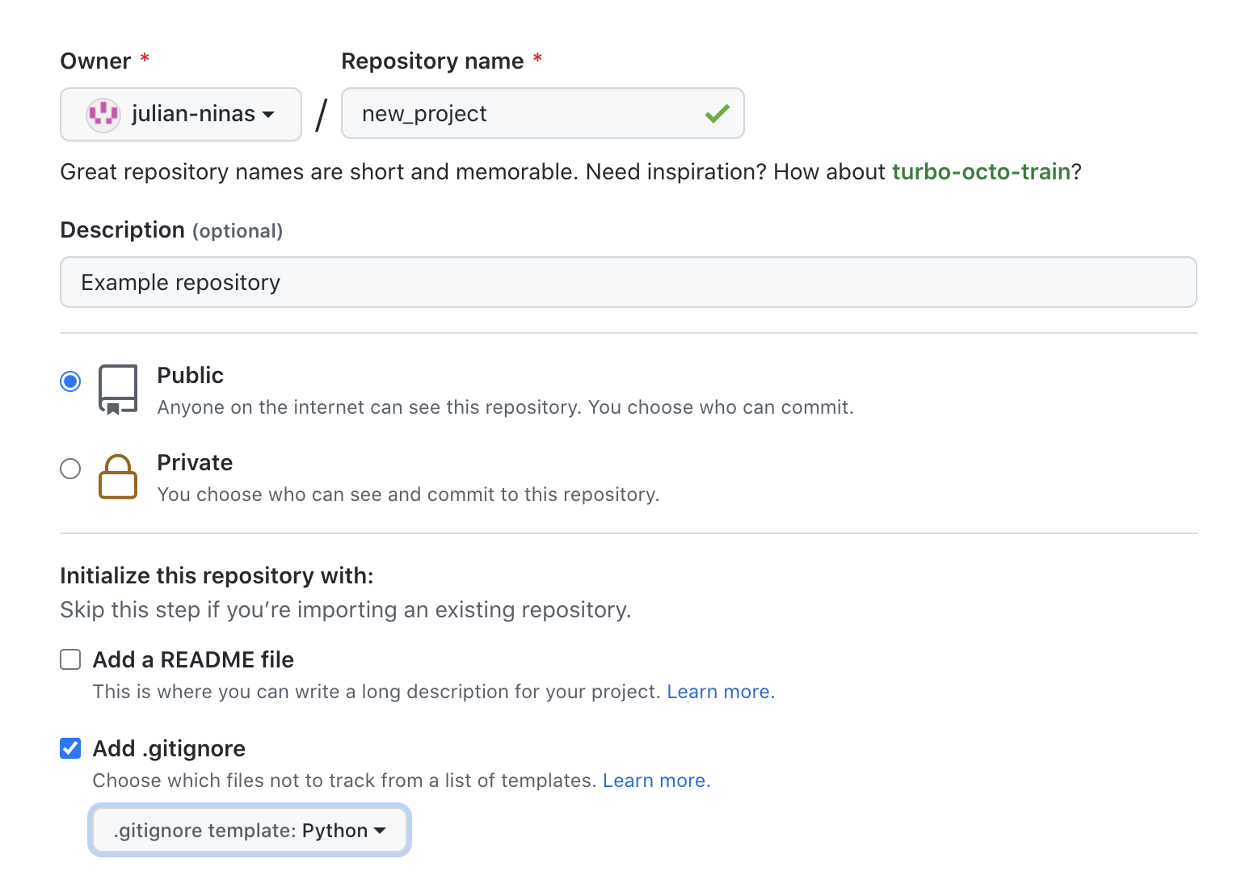Image resolution: width=1233 pixels, height=884 pixels.
Task: Select the Private visibility radio button
Action: (70, 469)
